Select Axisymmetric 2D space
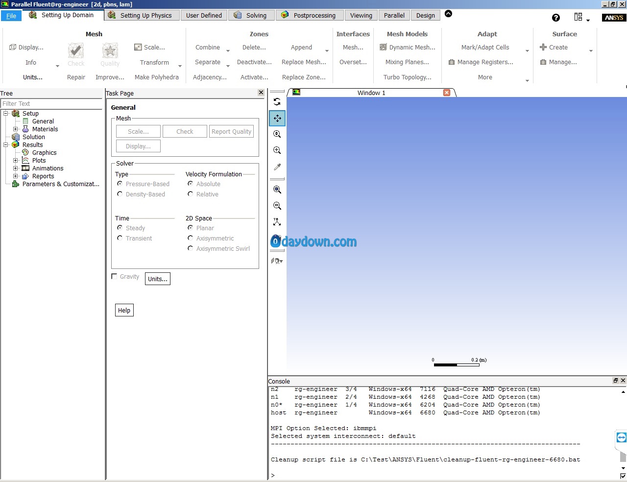The height and width of the screenshot is (482, 627). click(x=211, y=239)
